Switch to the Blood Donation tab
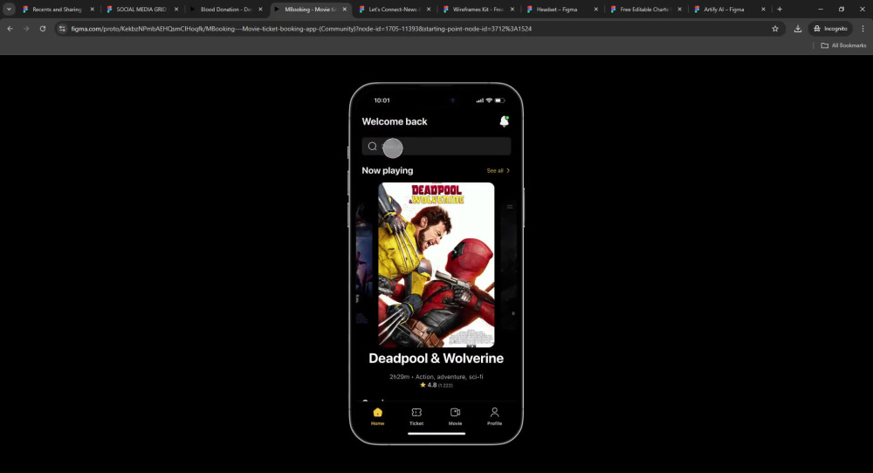 point(225,10)
